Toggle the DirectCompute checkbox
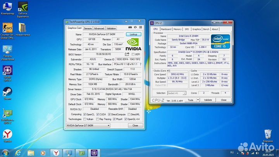279x157 pixels. tap(109, 114)
